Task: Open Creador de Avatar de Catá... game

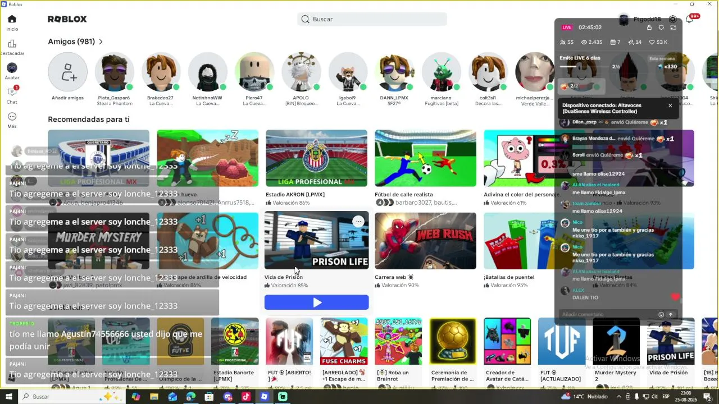Action: coord(507,342)
